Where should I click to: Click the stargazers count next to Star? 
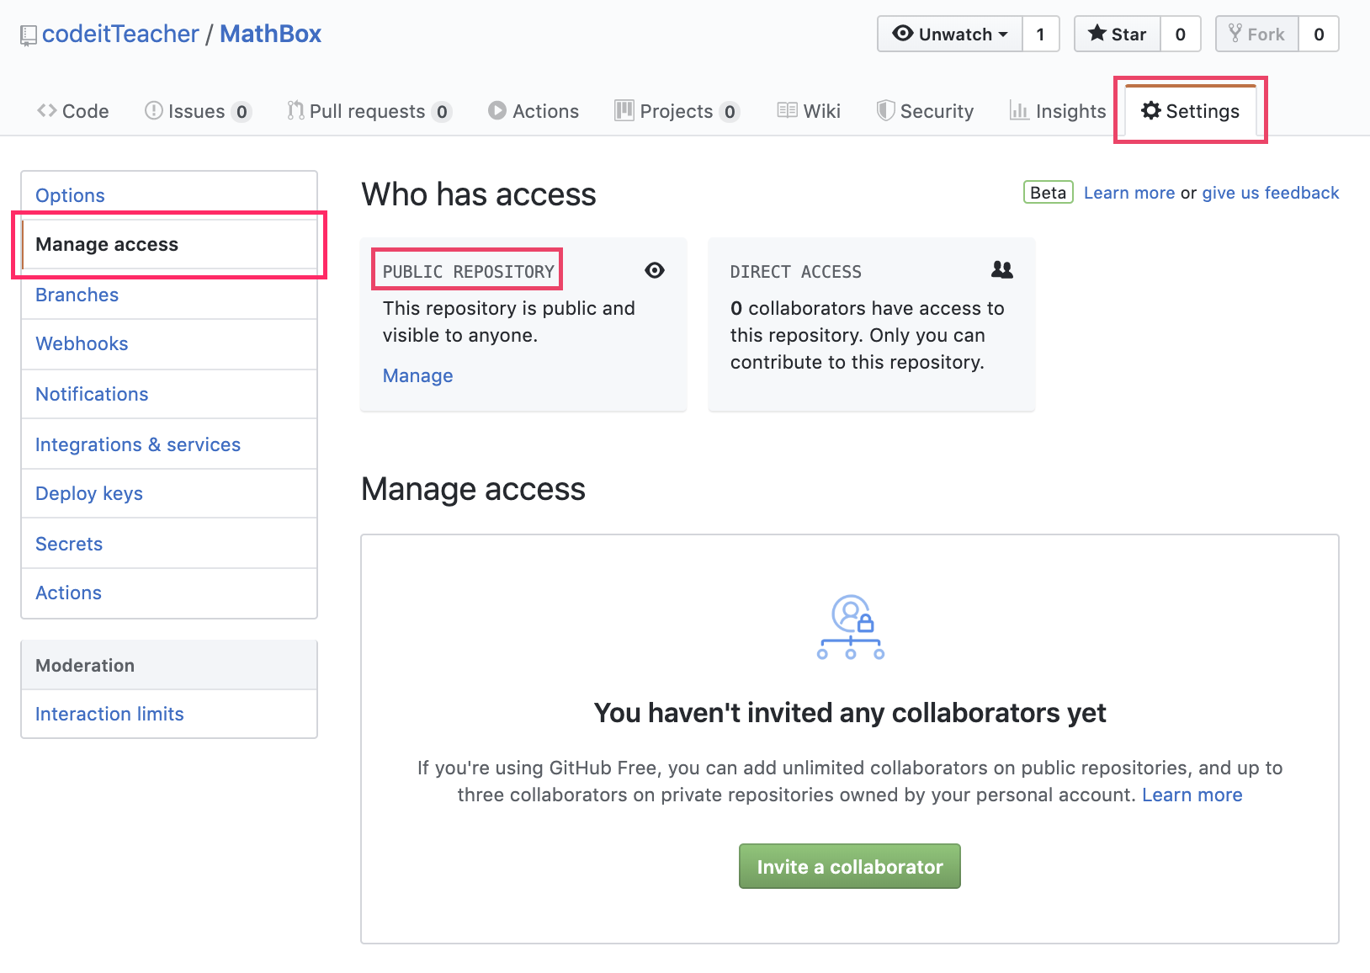1180,34
